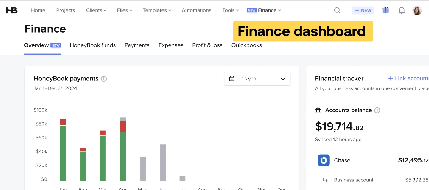The width and height of the screenshot is (429, 190).
Task: Click the + NEW button
Action: [x=363, y=10]
